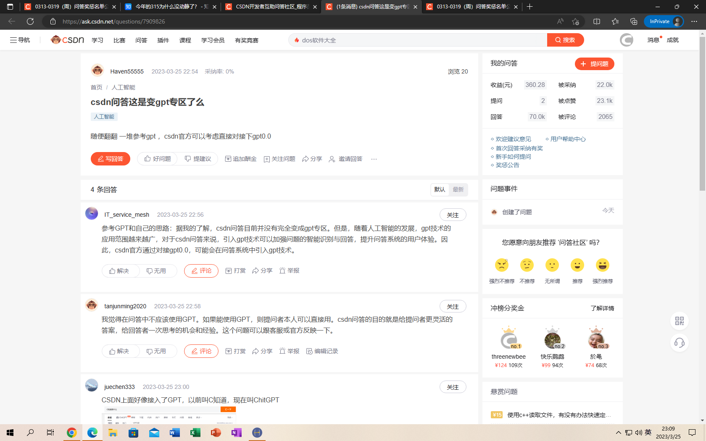Screen dimensions: 706x441
Task: Open tanjunming2020's avatar
Action: coord(92,305)
